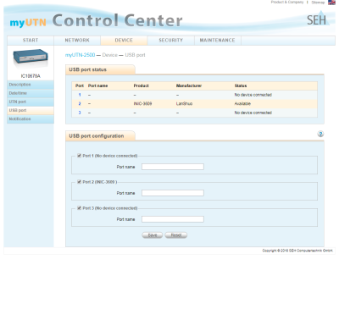Screen dimensions: 339x314
Task: Toggle the Port 2 (INIC-3609) checkbox
Action: [x=79, y=182]
